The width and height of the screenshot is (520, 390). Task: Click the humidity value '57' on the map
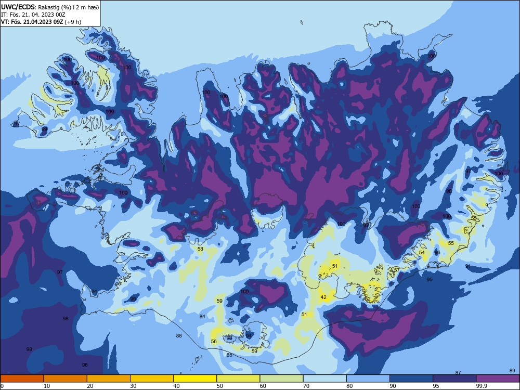[397, 270]
